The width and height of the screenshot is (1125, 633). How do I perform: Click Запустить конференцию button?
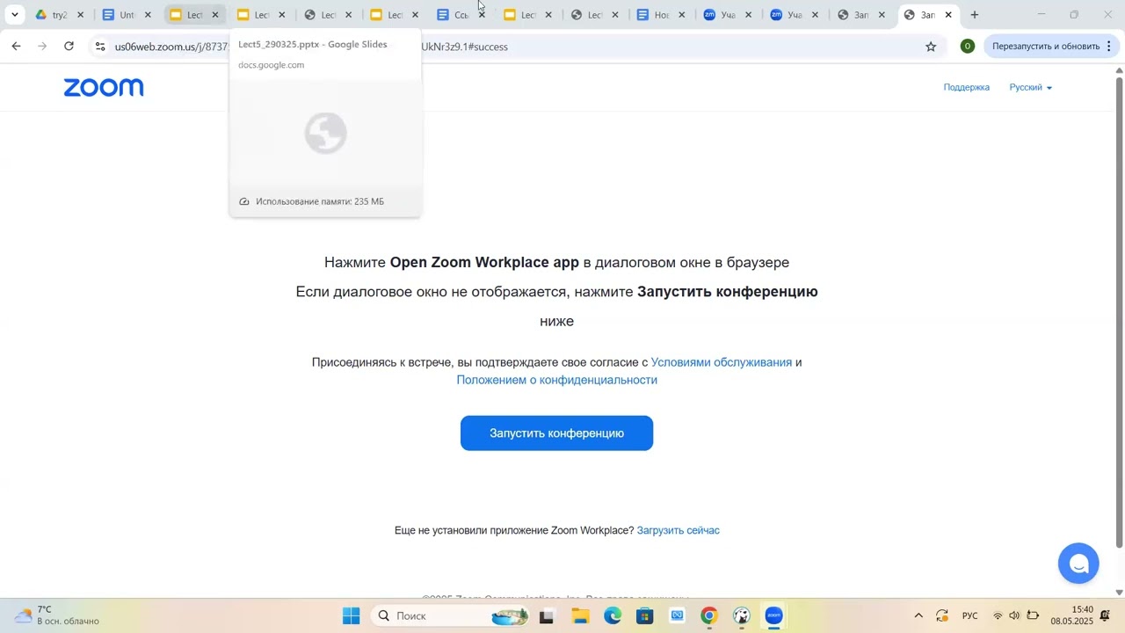(556, 433)
